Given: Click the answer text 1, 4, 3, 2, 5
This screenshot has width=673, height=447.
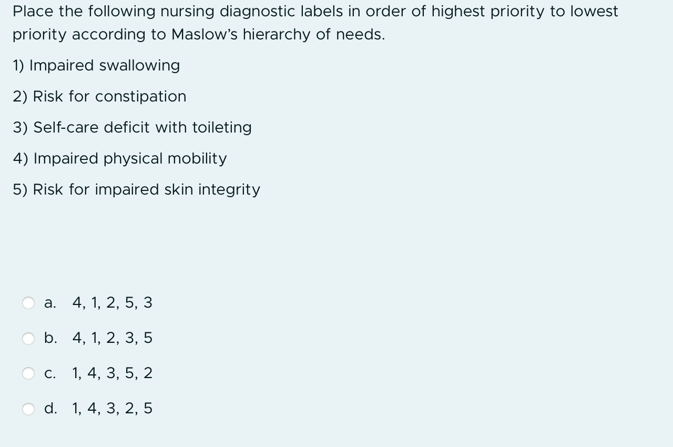Looking at the screenshot, I should tap(112, 409).
